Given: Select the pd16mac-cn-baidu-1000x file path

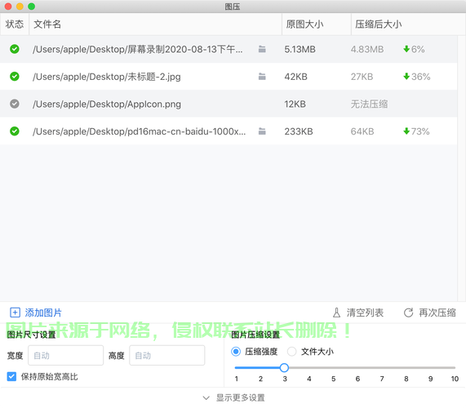Looking at the screenshot, I should click(x=139, y=131).
